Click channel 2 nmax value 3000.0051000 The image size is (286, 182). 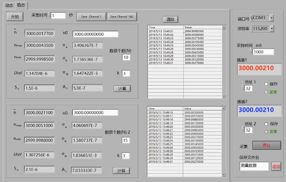39,125
